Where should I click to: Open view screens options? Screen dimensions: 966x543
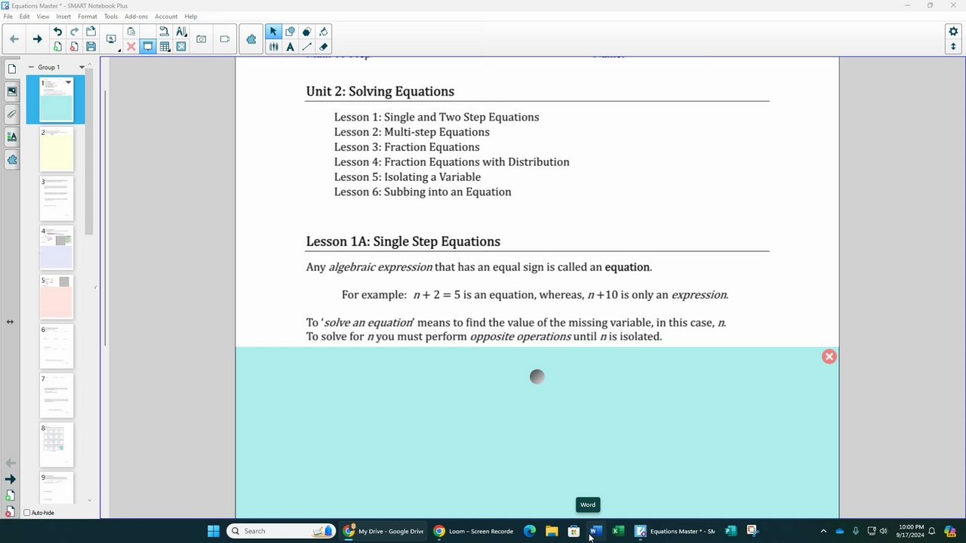point(112,39)
